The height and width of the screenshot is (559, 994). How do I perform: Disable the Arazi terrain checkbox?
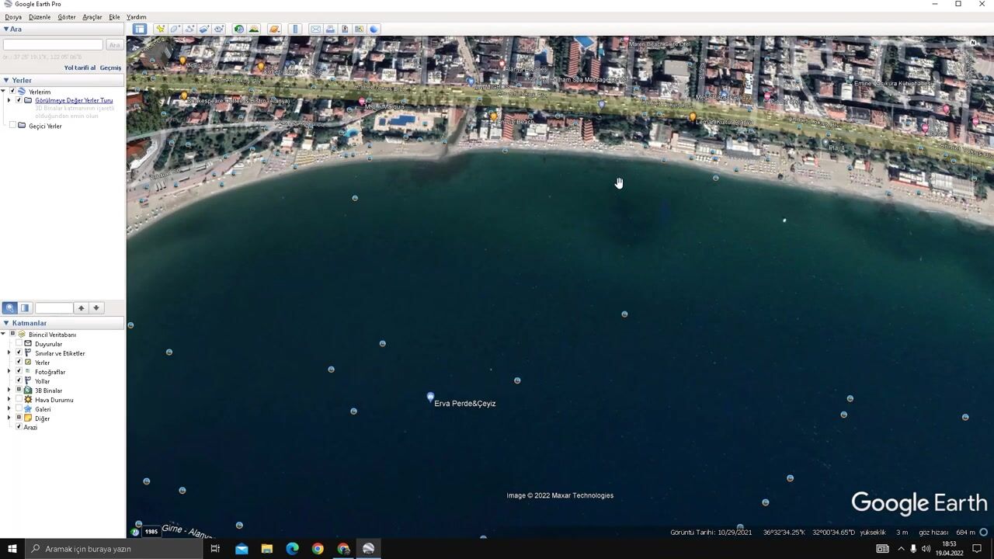[x=19, y=427]
